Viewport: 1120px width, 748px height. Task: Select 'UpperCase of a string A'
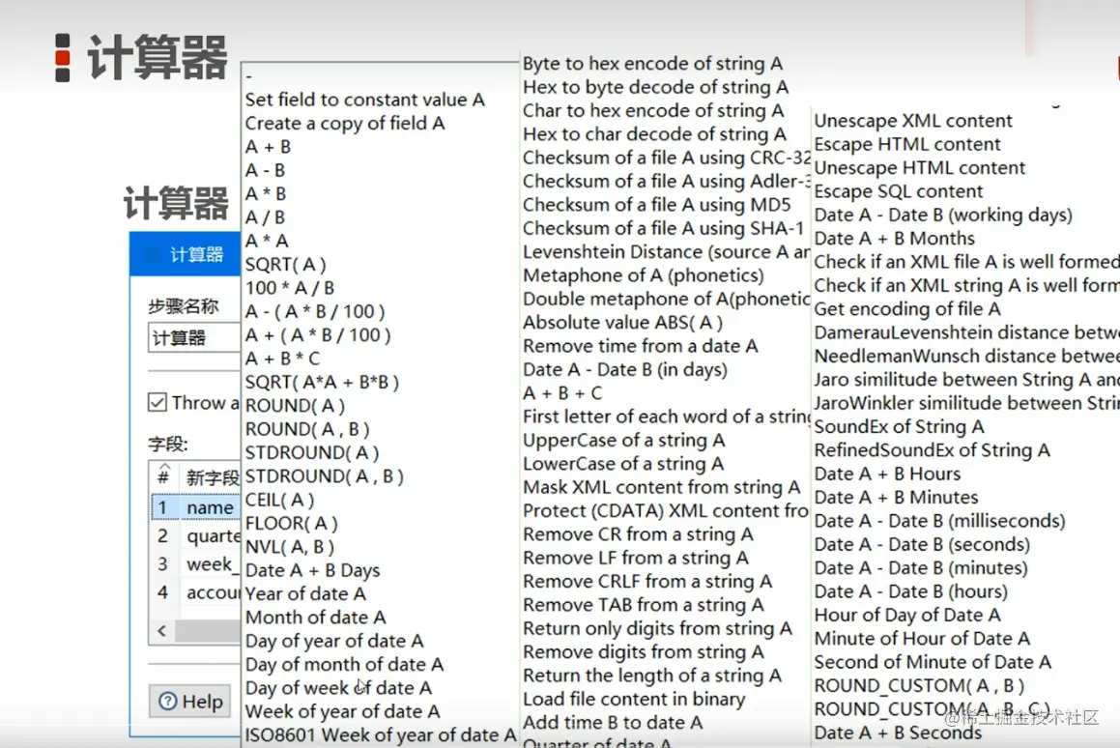click(624, 440)
